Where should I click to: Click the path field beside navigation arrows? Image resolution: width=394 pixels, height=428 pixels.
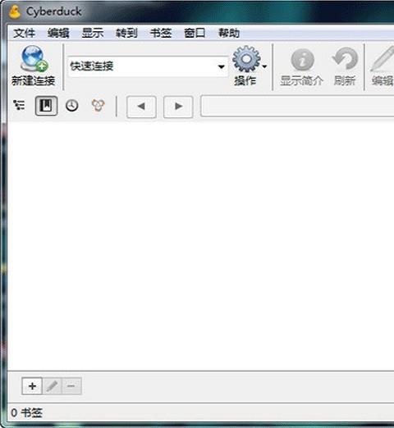[298, 106]
